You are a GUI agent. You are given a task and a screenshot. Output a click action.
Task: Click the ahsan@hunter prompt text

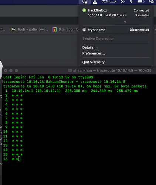pyautogui.click(x=61, y=82)
